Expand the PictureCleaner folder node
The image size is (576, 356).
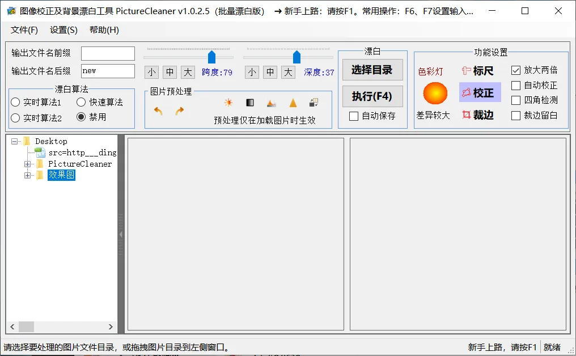[28, 164]
